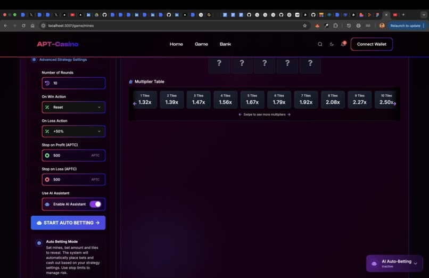
Task: Select the 8 Tiles 2.08x multiplier card
Action: pos(333,100)
